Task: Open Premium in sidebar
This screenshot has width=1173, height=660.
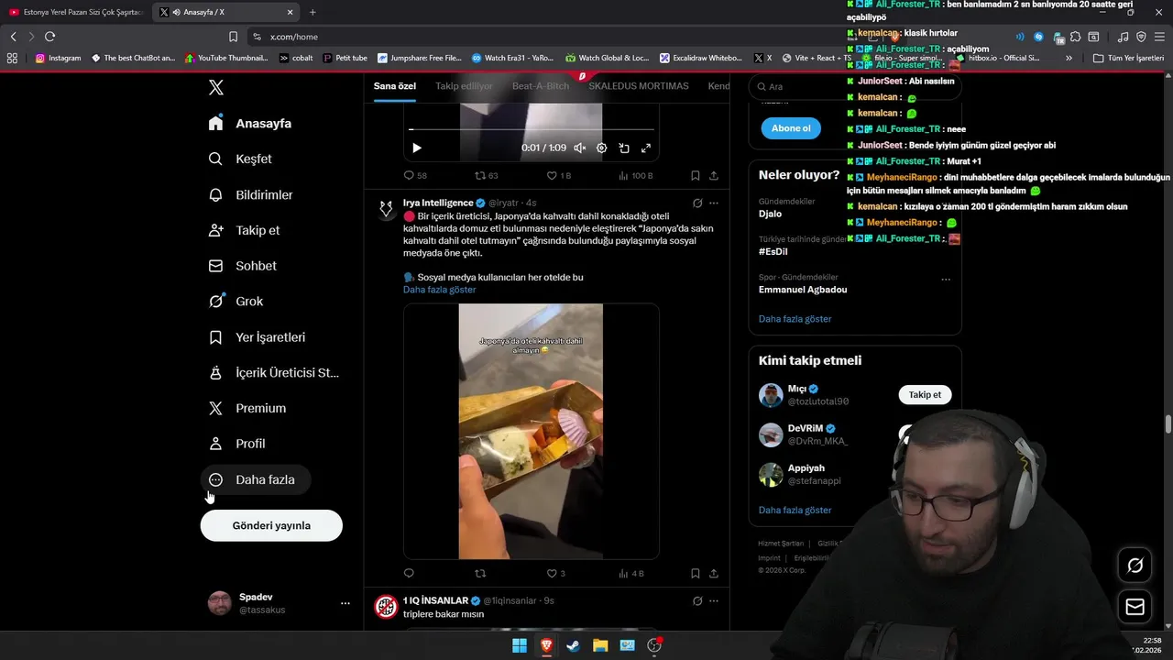Action: point(247,408)
